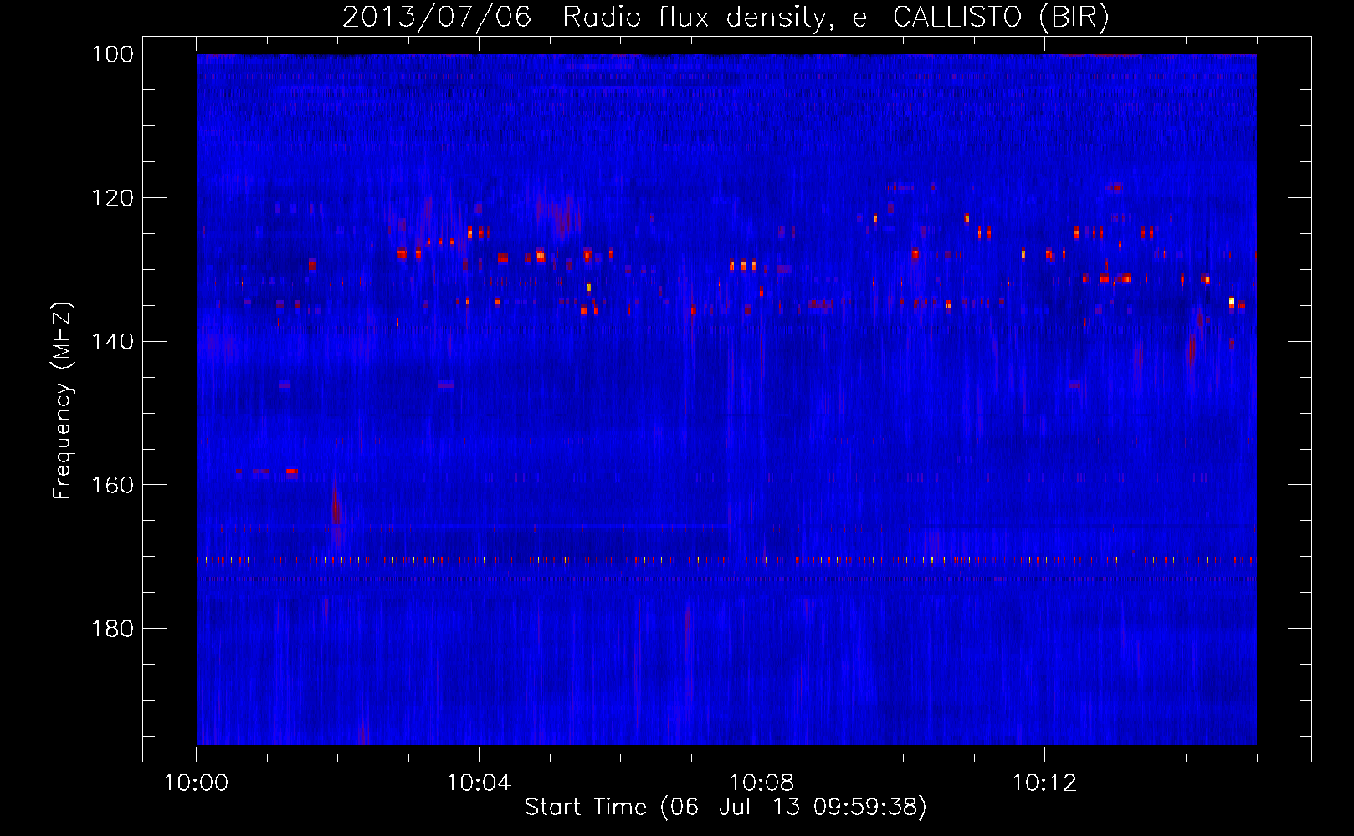Click the "Start Time (06-Jul-13 09:59:38)" label
This screenshot has height=836, width=1354.
726,808
